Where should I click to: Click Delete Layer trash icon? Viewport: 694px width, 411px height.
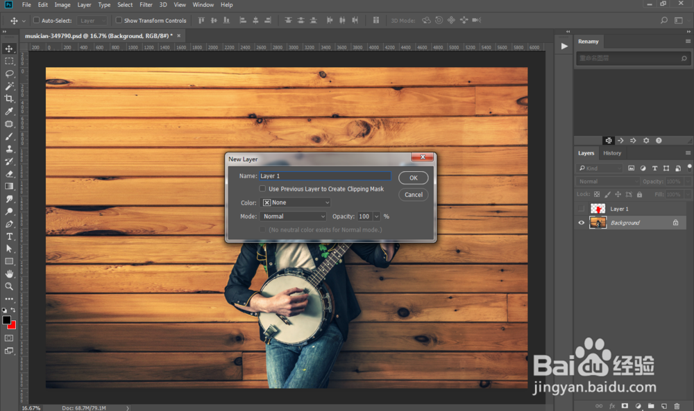pos(677,405)
